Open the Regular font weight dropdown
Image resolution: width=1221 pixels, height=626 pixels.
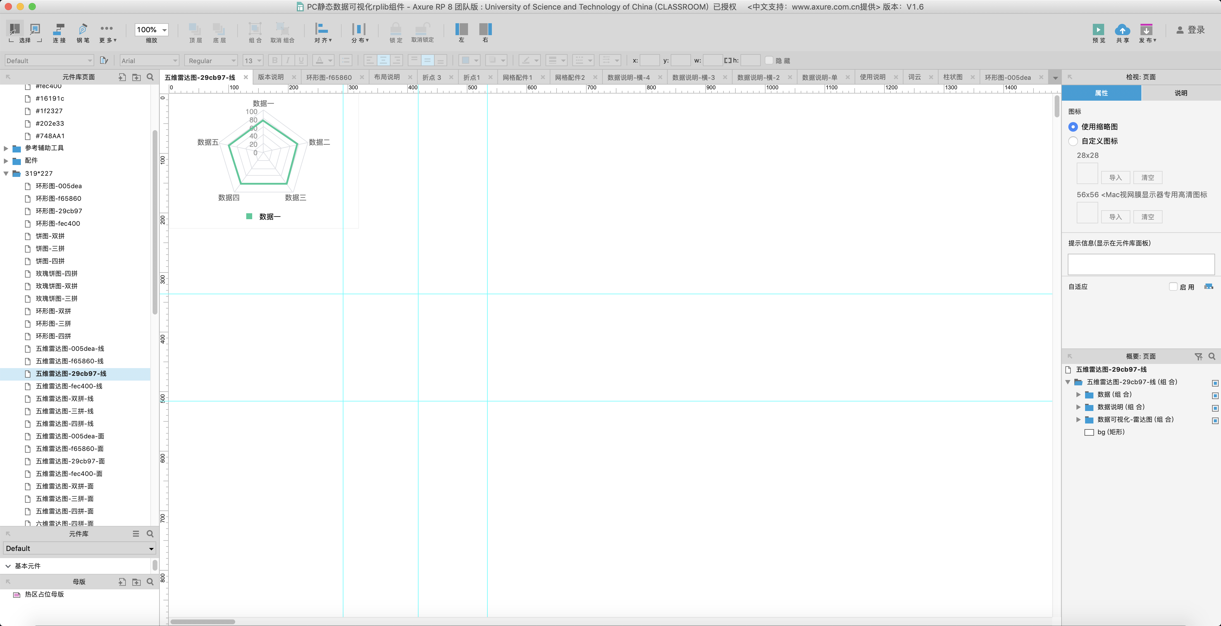211,60
